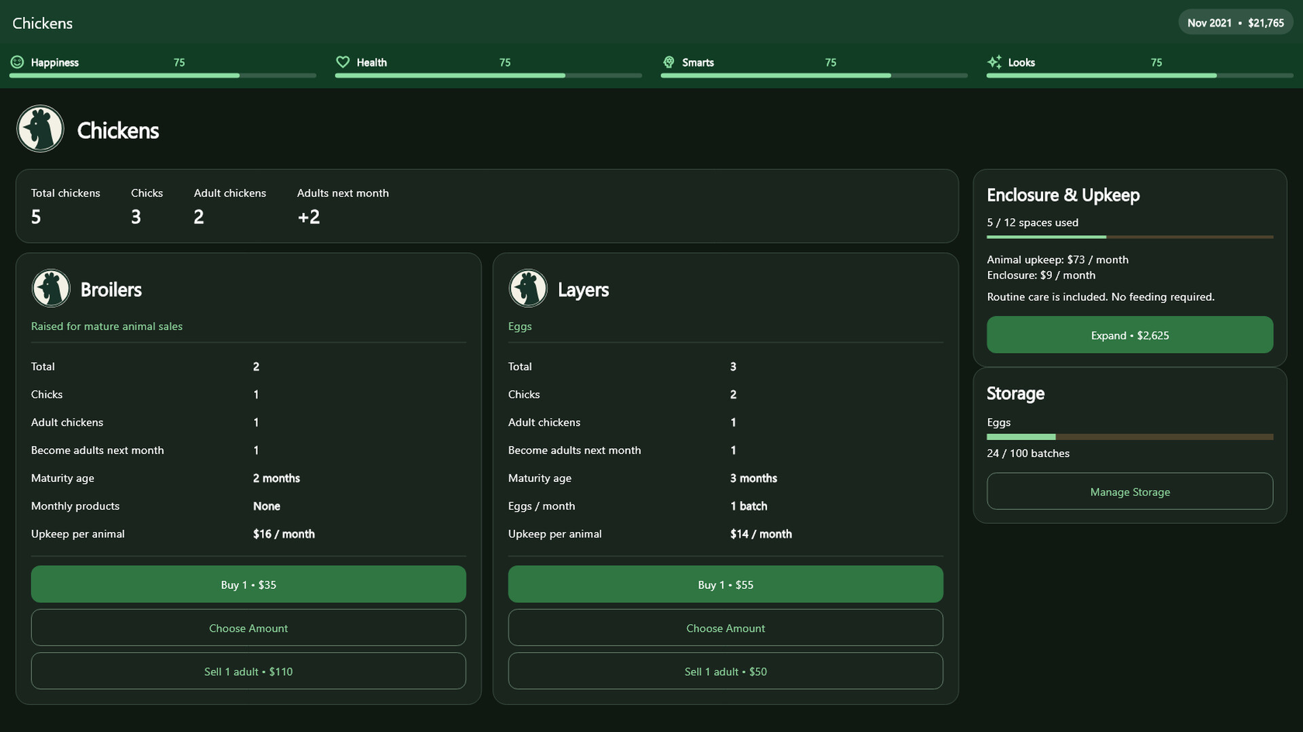Screen dimensions: 1303x732
Task: Click the enclosure spaces used bar
Action: pyautogui.click(x=1130, y=237)
